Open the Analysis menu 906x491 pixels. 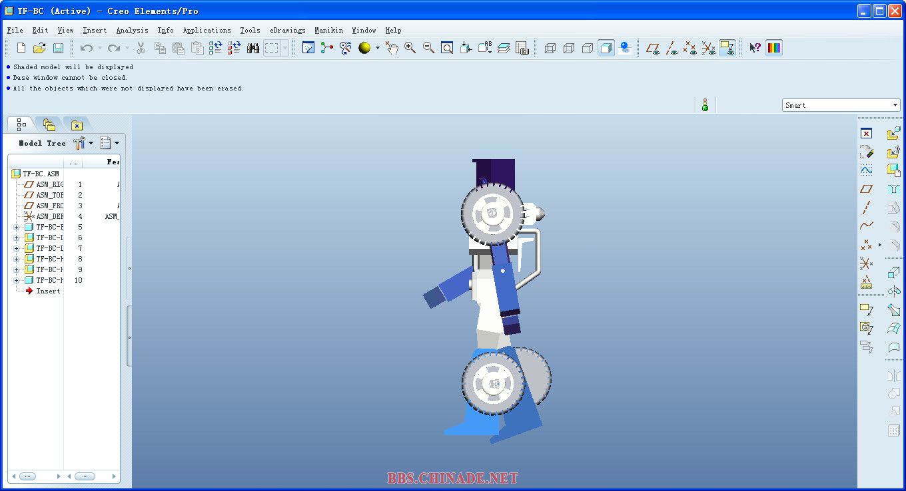tap(132, 30)
